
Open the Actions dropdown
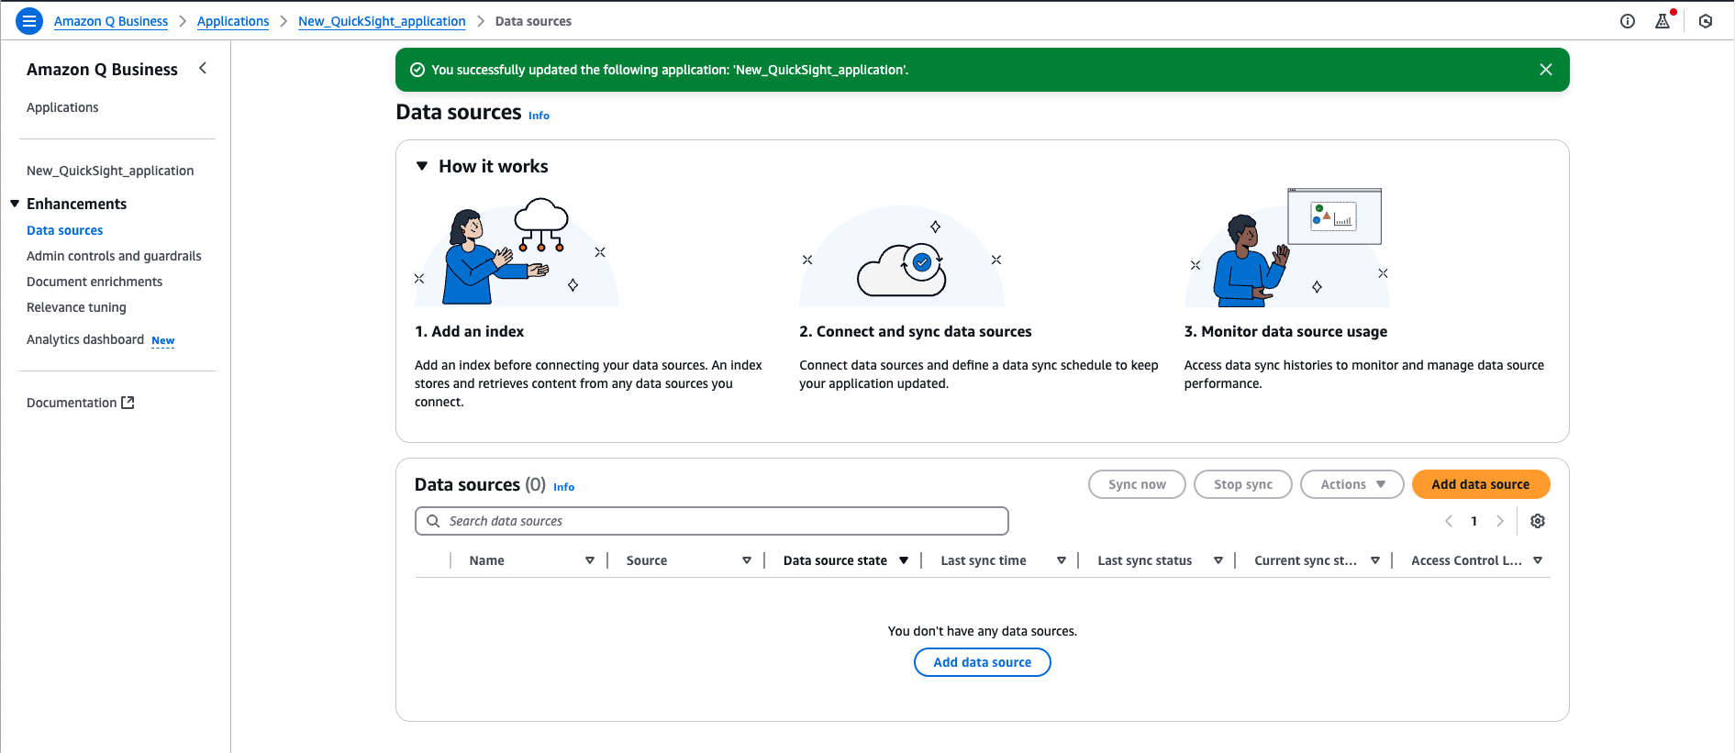pos(1352,484)
